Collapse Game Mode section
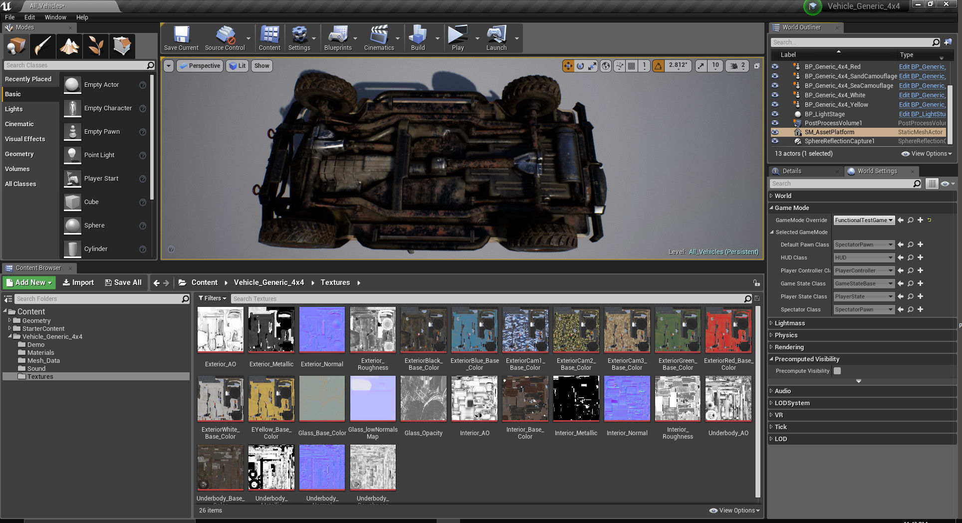 pos(771,208)
